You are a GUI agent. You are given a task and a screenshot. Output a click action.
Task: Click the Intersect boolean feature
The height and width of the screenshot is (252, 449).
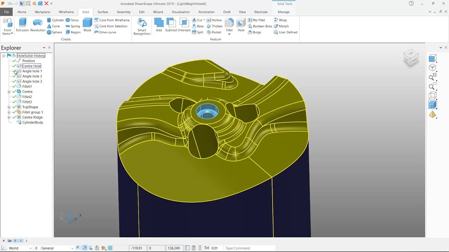pyautogui.click(x=184, y=25)
